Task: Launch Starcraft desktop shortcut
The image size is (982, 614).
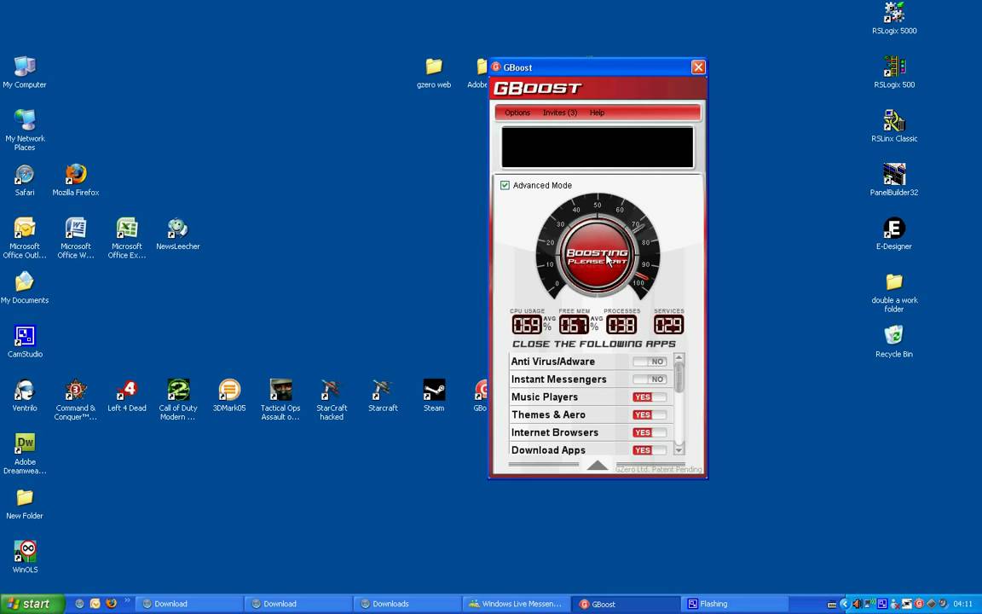Action: coord(383,396)
